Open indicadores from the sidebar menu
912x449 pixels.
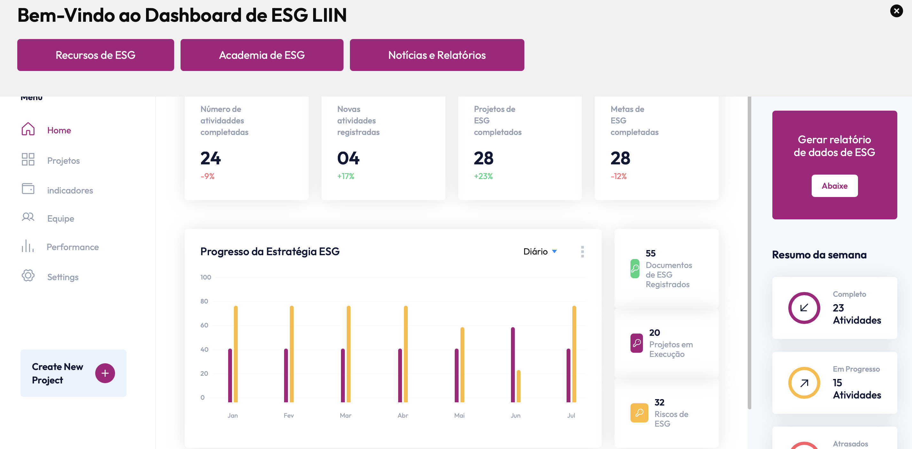[x=70, y=191]
